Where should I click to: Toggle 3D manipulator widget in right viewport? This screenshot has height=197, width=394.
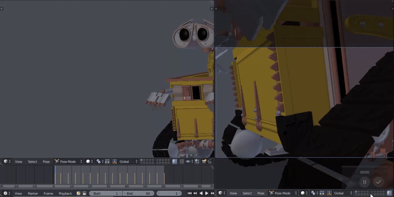tap(329, 193)
